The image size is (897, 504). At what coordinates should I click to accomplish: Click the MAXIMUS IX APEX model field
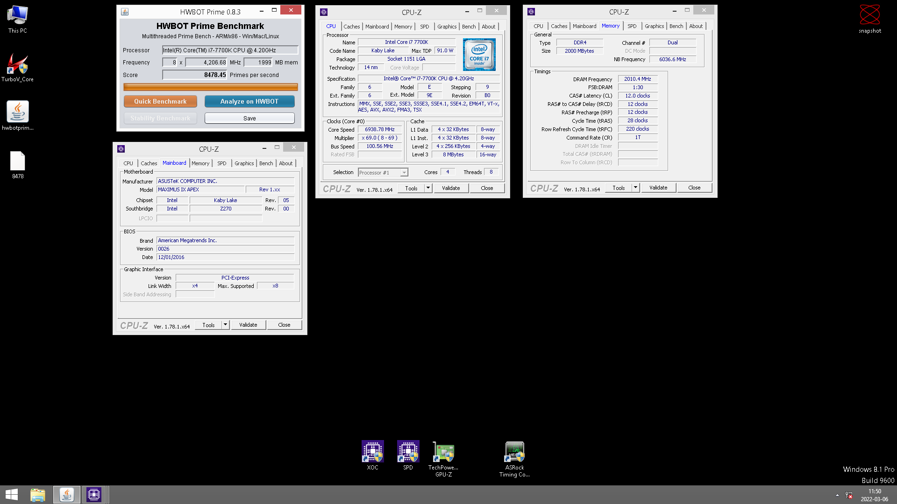coord(200,189)
